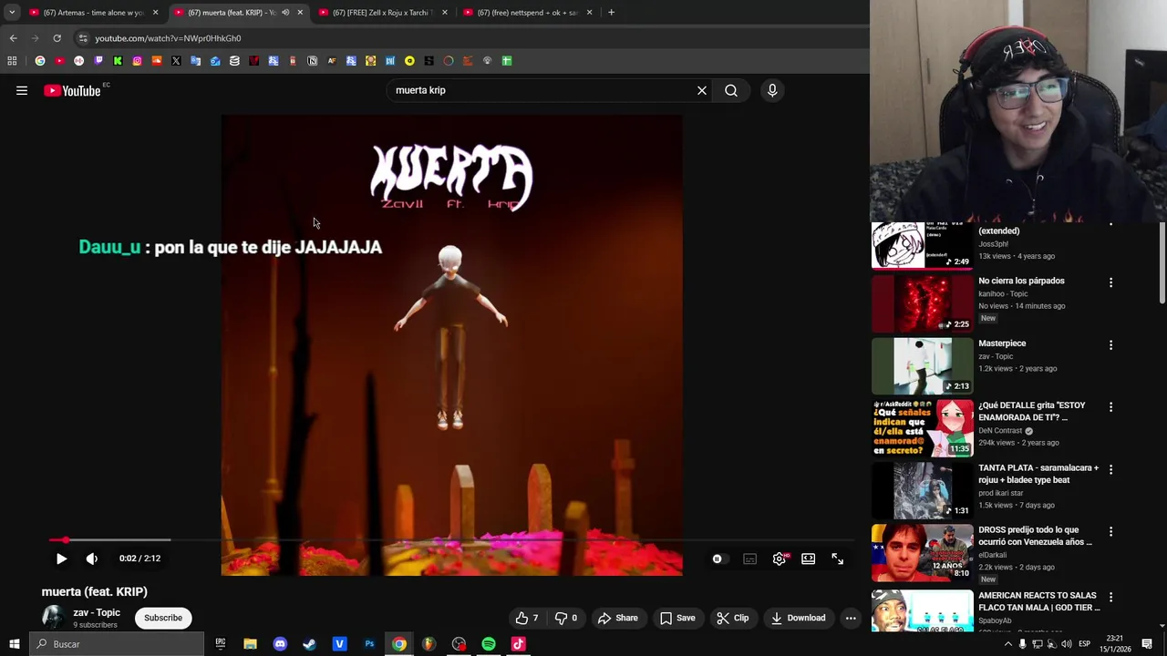Create a Clip of the video
The image size is (1167, 656).
click(x=732, y=618)
